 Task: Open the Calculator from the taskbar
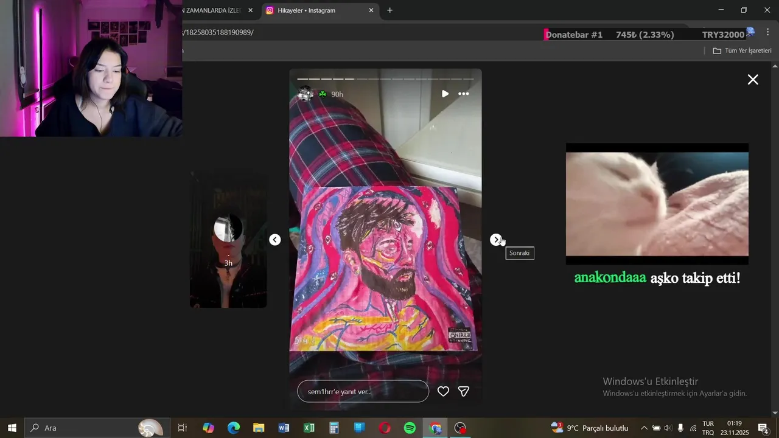click(x=334, y=428)
